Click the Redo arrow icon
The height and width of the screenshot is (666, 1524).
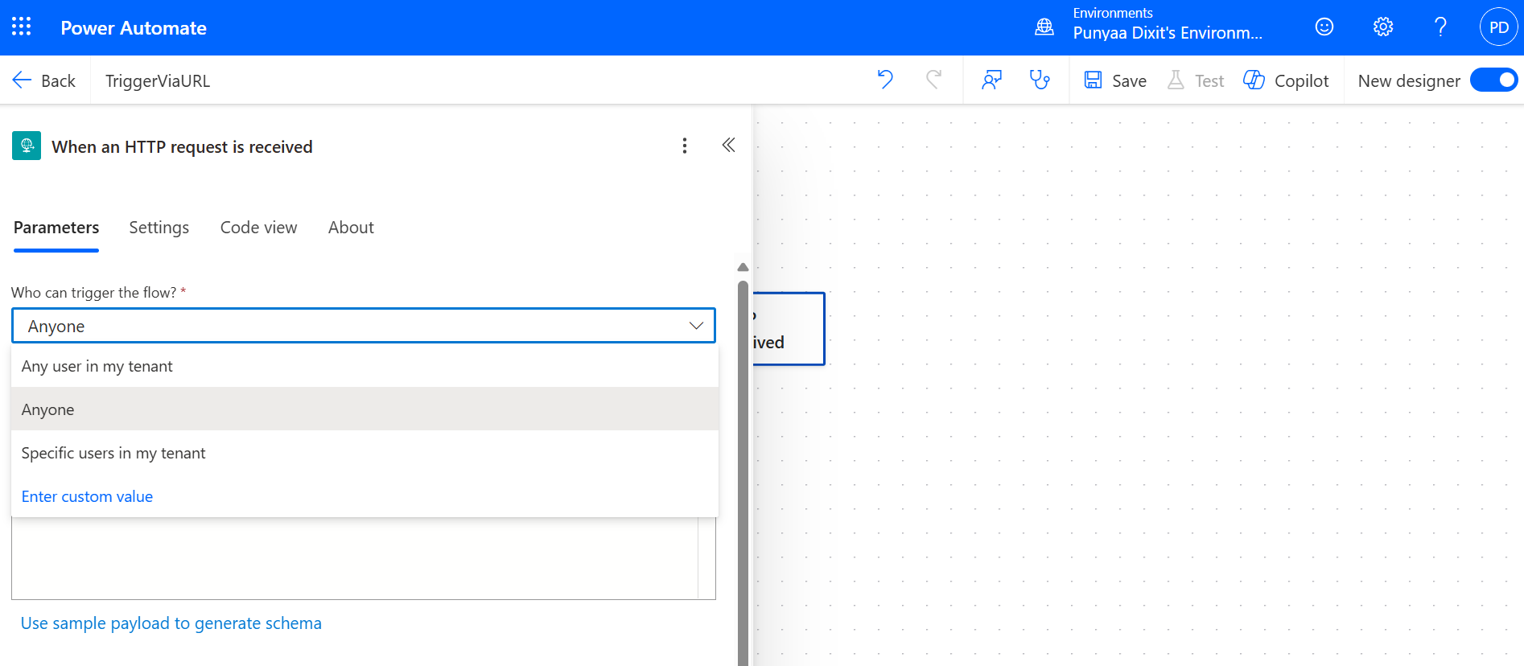[x=933, y=80]
